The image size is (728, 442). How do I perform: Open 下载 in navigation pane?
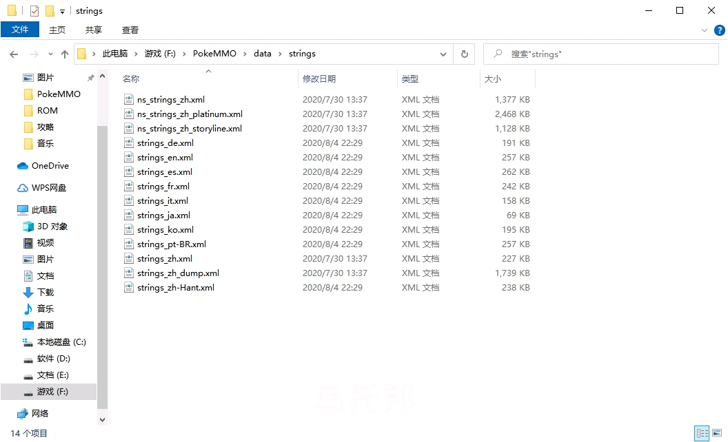[x=45, y=292]
